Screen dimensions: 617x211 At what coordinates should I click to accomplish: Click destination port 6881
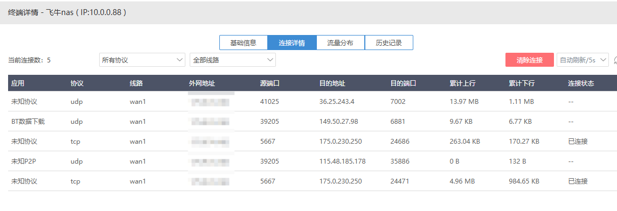click(398, 122)
